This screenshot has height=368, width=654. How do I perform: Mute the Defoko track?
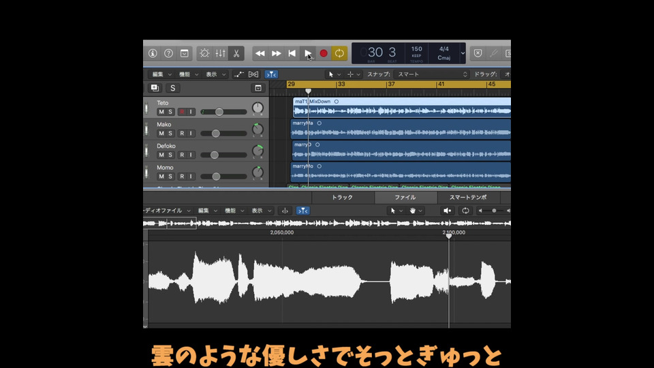click(x=161, y=155)
